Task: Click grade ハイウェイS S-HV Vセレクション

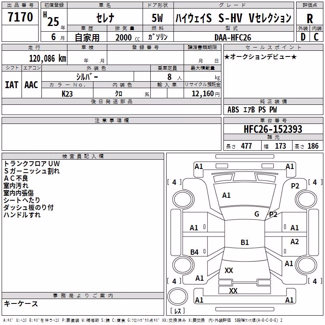Action: [x=234, y=18]
